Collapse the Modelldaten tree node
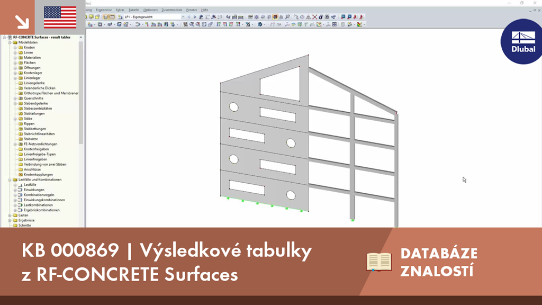The width and height of the screenshot is (542, 305). point(10,42)
